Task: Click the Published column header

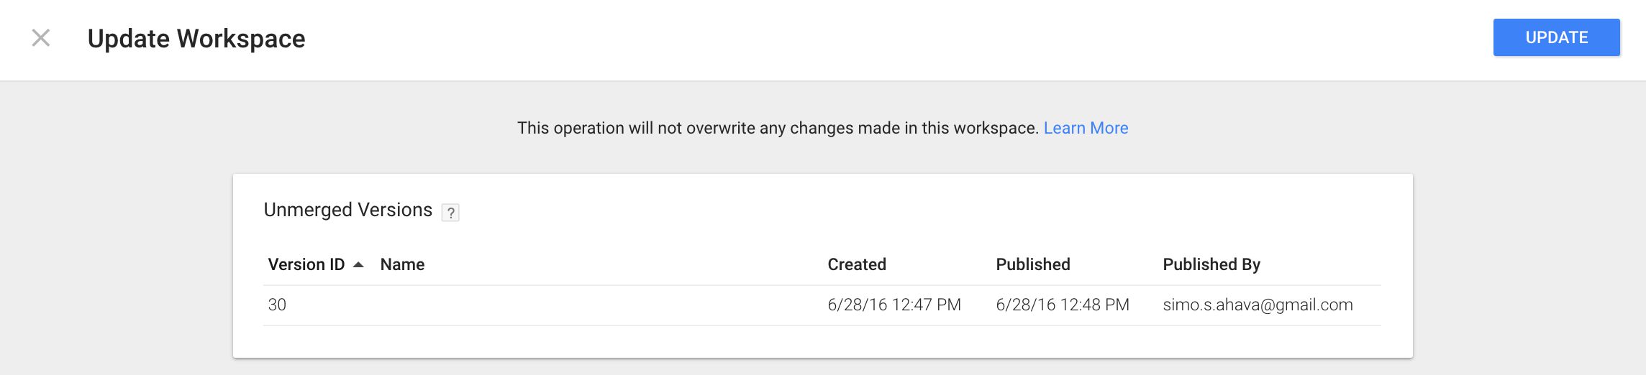Action: 1033,264
